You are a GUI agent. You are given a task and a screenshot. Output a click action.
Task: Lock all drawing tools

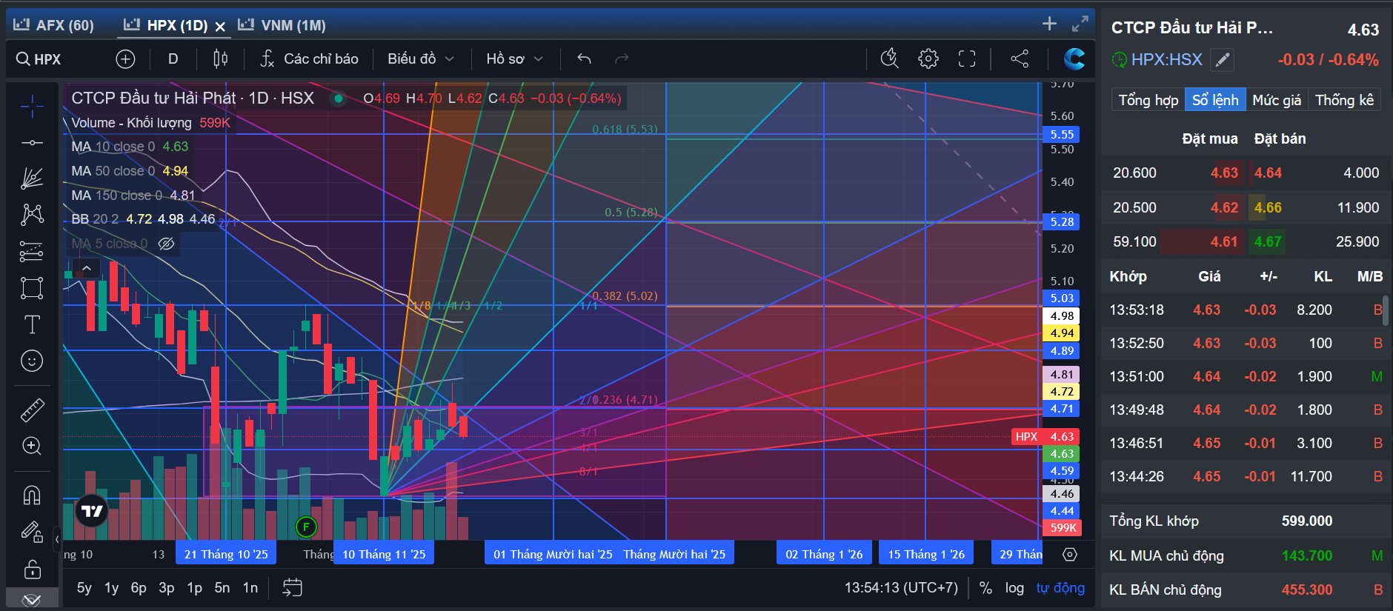pos(32,569)
